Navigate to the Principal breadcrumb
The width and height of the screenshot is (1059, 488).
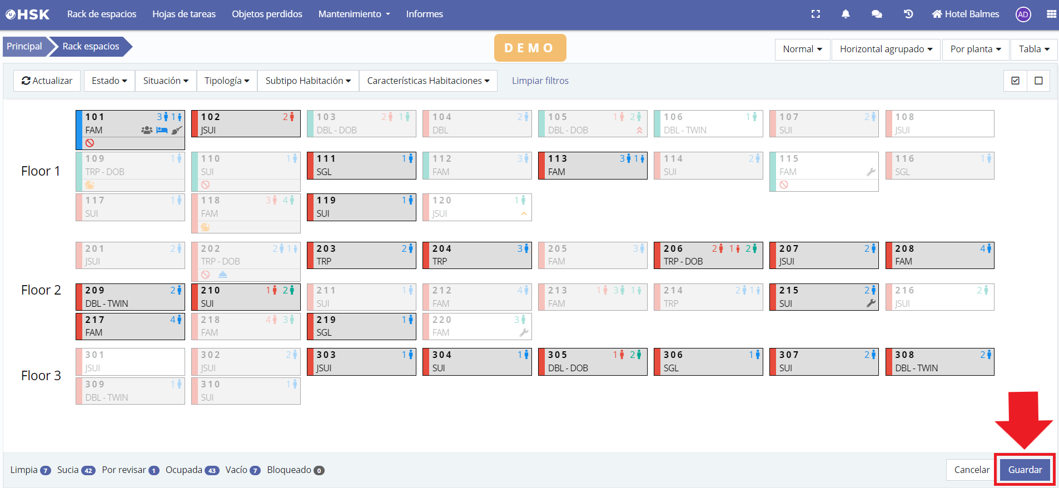click(x=24, y=46)
